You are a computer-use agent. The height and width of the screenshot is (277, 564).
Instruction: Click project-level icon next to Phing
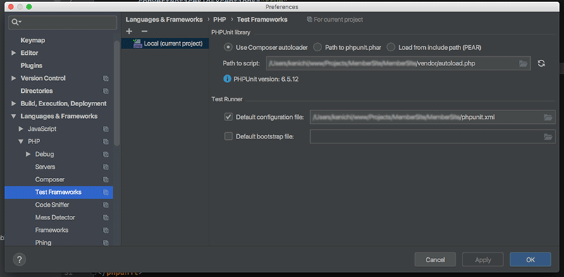coord(106,243)
